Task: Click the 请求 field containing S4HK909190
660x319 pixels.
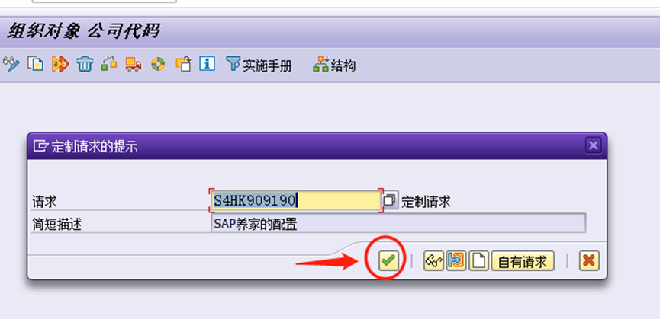Action: coord(296,201)
